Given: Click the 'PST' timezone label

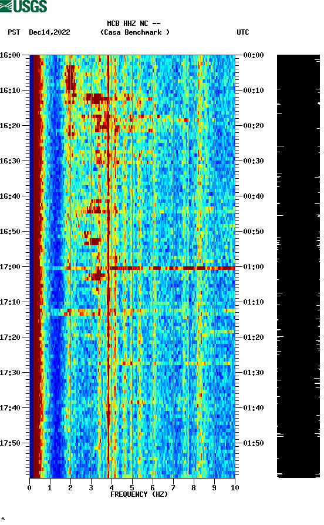Looking at the screenshot, I should [14, 32].
